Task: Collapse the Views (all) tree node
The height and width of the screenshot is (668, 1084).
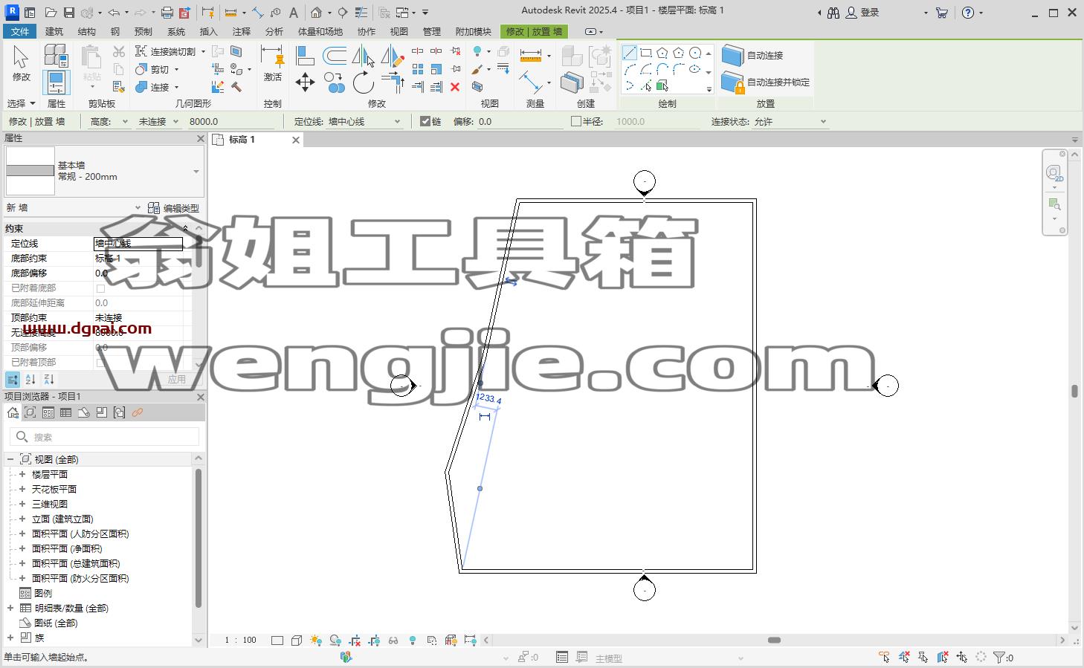Action: 10,459
